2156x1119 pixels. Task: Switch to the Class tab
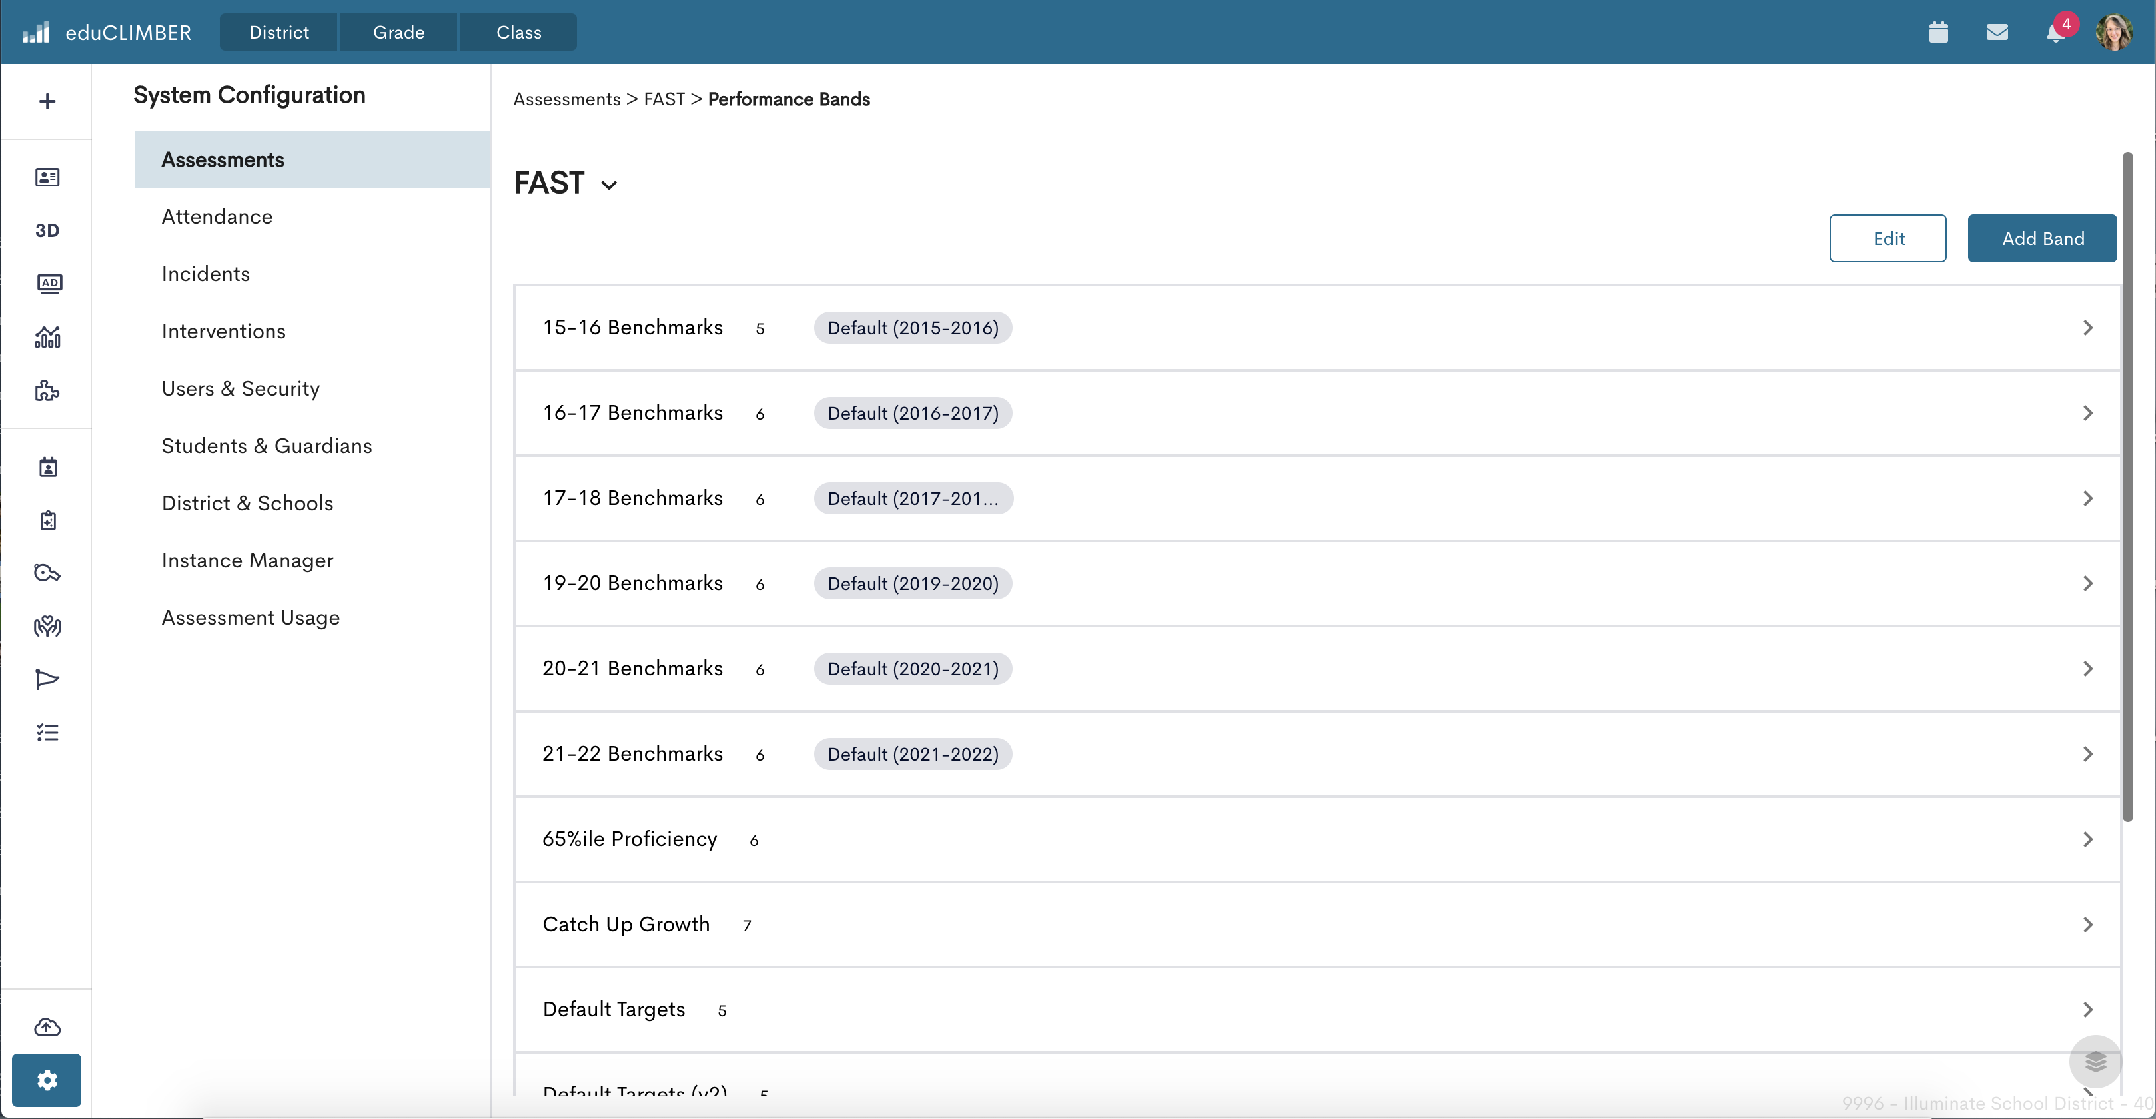point(518,32)
